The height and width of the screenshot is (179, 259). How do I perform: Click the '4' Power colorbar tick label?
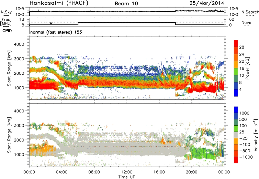coord(240,89)
